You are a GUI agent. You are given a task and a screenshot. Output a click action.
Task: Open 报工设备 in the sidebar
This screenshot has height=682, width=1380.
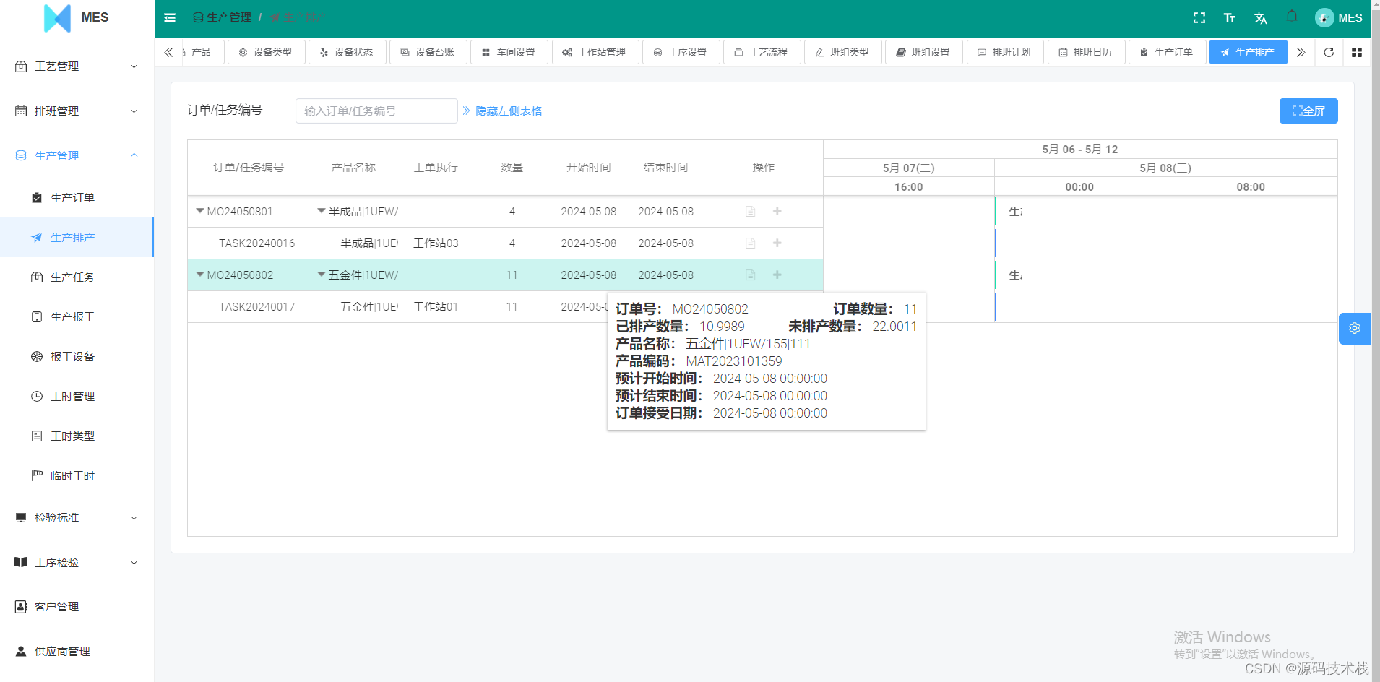click(x=77, y=357)
